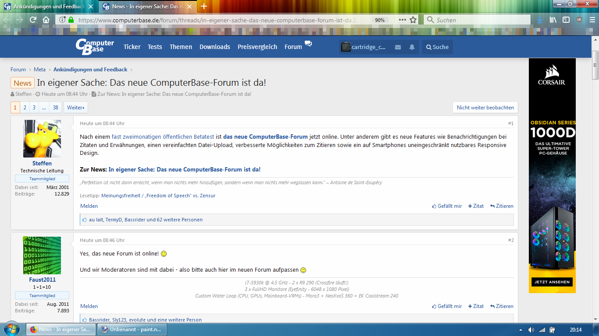This screenshot has height=336, width=599.
Task: Open the Preisvergleich menu
Action: coord(257,47)
